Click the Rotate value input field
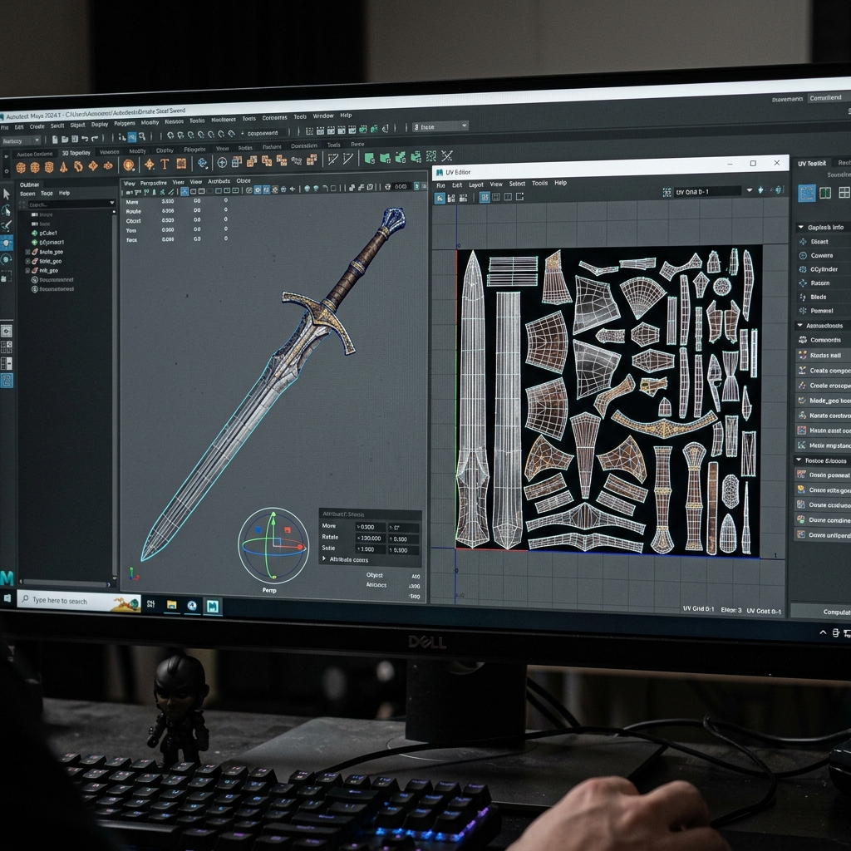 coord(370,539)
